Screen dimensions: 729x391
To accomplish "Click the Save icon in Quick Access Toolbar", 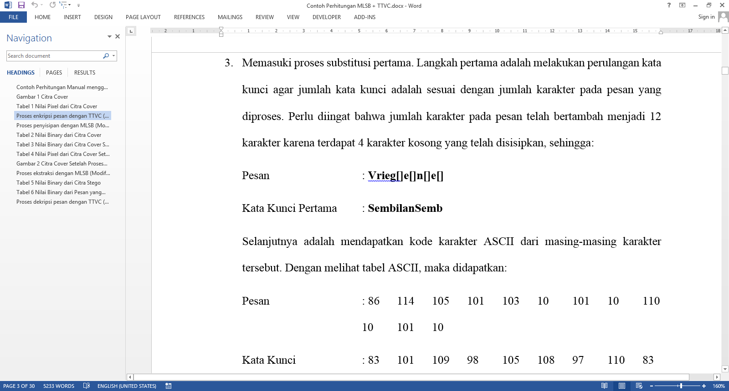I will 21,5.
